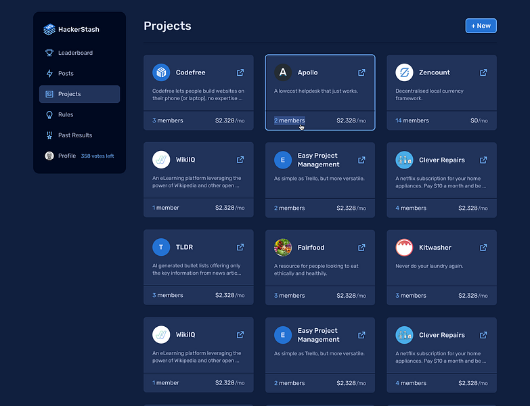Go to the Leaderboard page
This screenshot has height=406, width=530.
79,53
